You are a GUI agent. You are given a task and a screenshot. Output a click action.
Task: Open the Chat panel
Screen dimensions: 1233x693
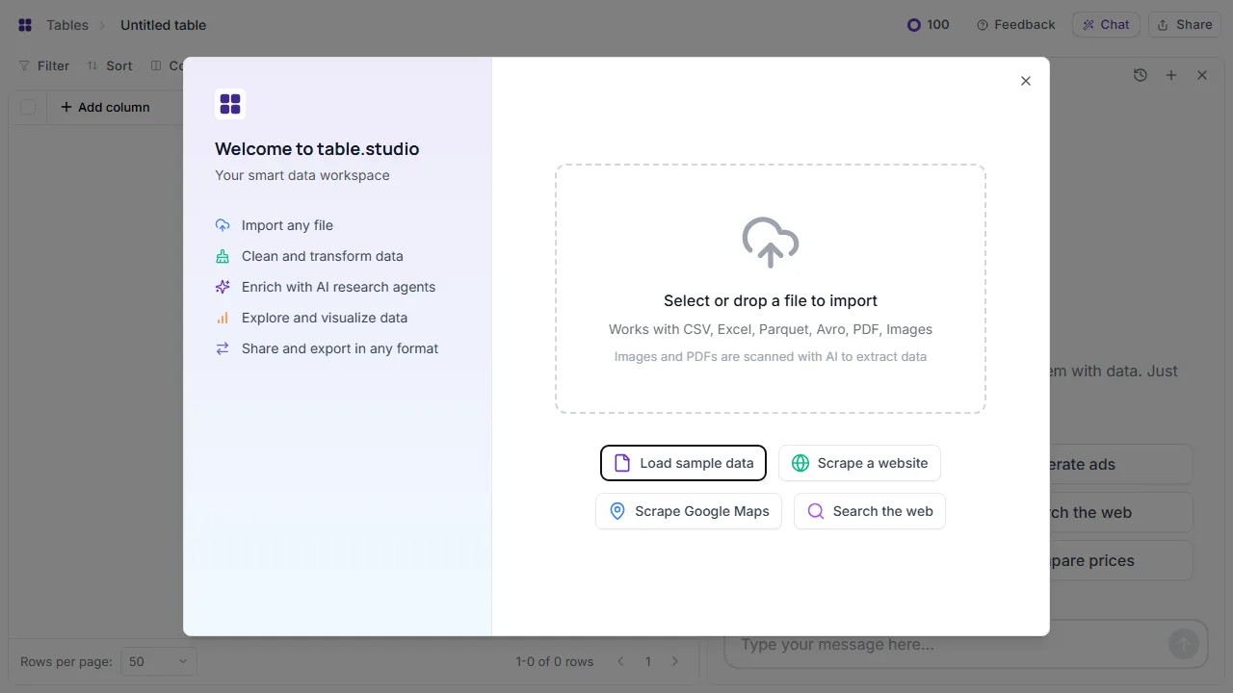click(x=1105, y=24)
